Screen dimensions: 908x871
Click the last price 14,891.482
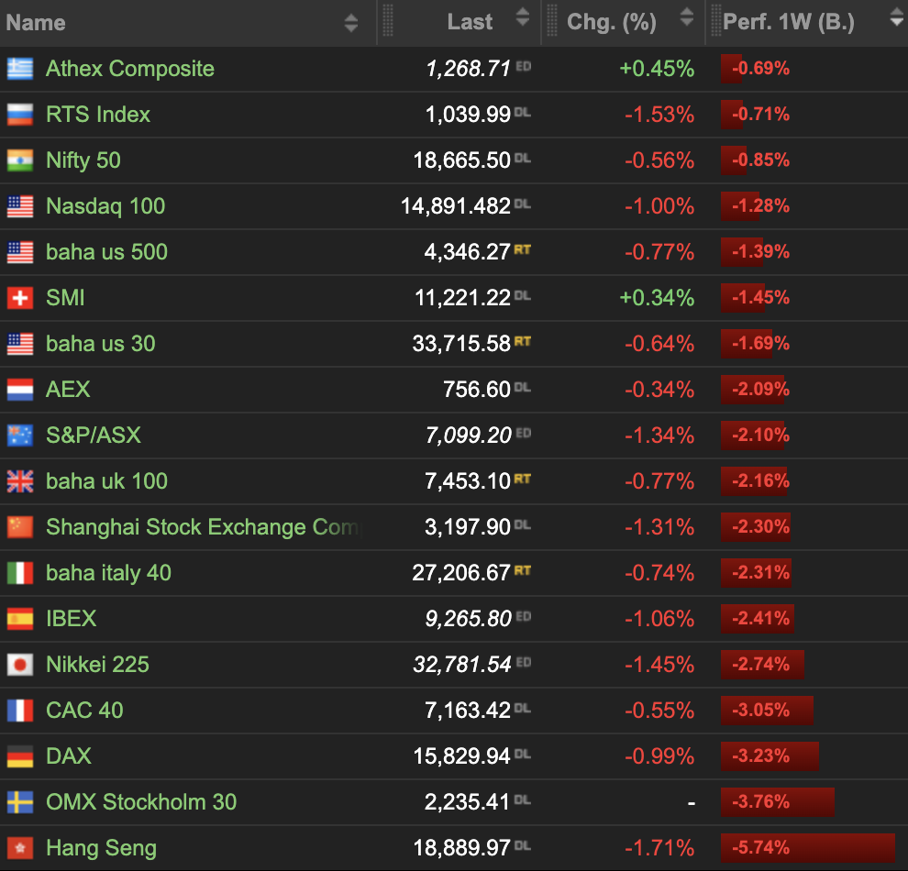[456, 206]
